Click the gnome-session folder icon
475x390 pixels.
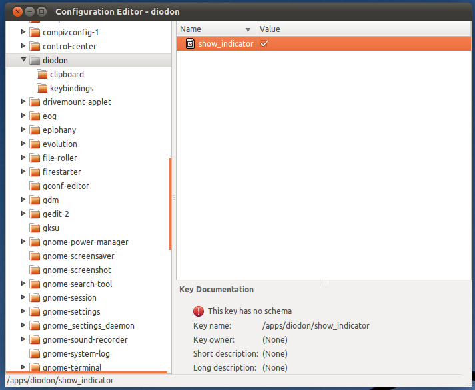tap(35, 297)
